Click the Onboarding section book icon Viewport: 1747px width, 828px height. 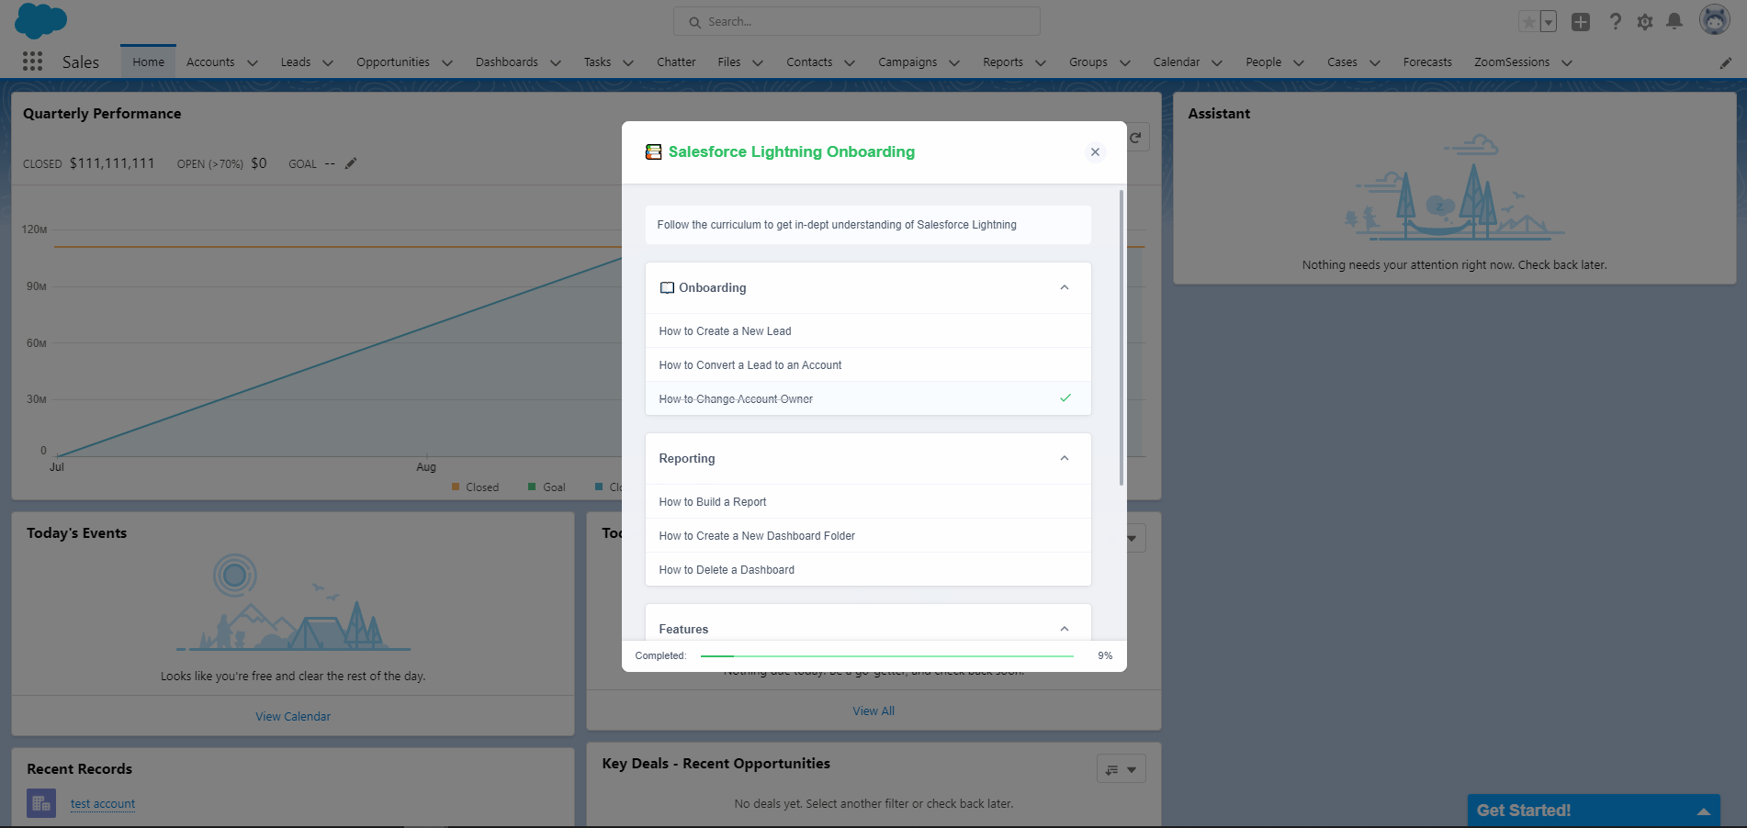click(667, 287)
